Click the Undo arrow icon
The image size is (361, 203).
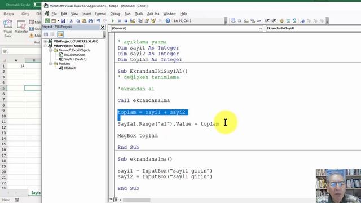pos(99,21)
